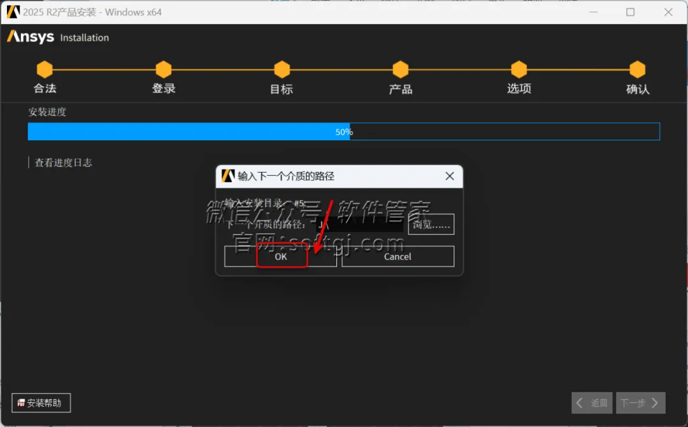Open the 安装帮助 help button

click(41, 403)
